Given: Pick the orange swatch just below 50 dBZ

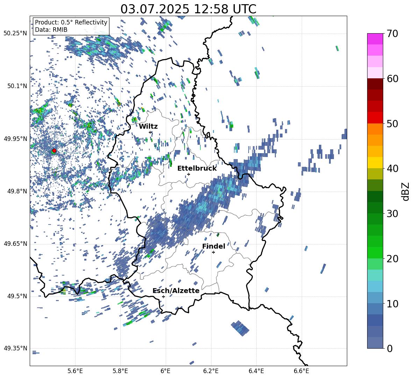Looking at the screenshot, I should pyautogui.click(x=375, y=129).
